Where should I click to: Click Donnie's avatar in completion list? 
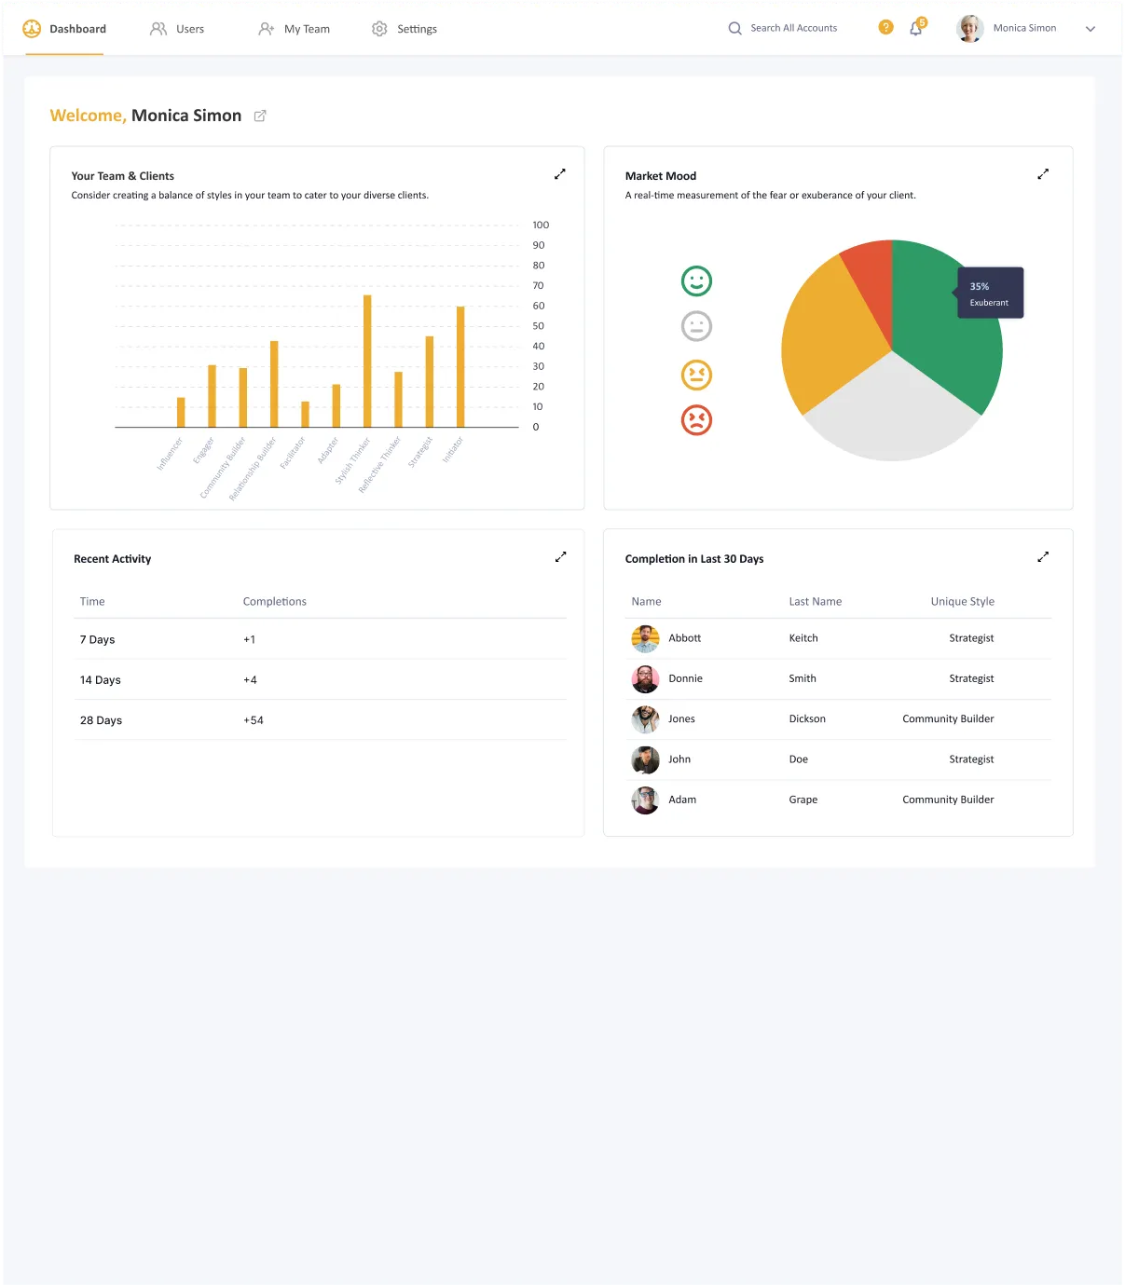(645, 679)
